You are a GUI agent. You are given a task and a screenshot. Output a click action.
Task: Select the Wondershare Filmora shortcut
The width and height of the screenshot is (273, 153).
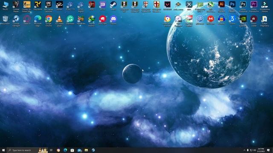click(x=264, y=7)
